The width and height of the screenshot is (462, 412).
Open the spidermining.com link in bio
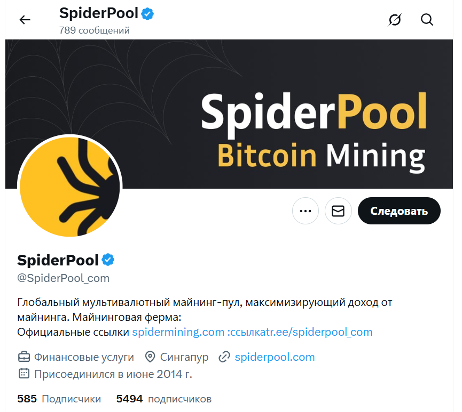point(178,332)
